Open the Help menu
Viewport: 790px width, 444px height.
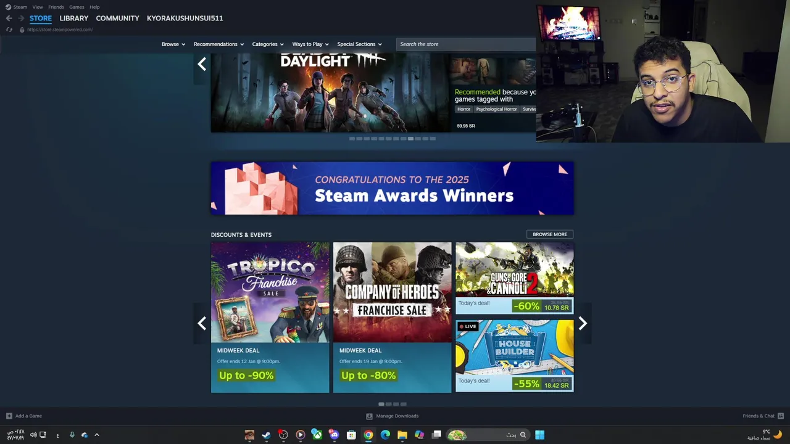[94, 7]
